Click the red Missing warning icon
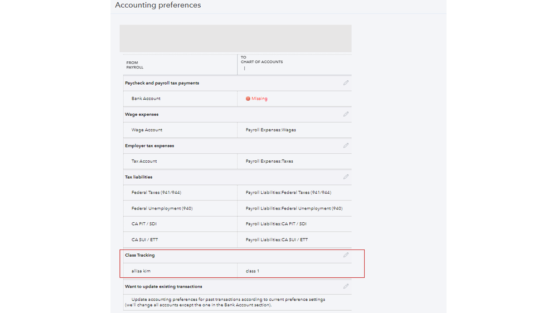The height and width of the screenshot is (313, 557). pyautogui.click(x=248, y=99)
